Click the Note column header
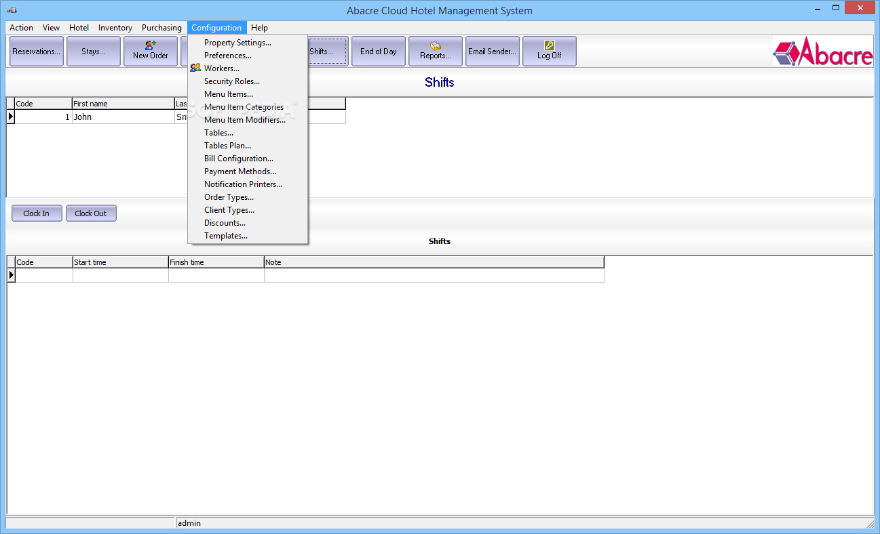 coord(434,262)
